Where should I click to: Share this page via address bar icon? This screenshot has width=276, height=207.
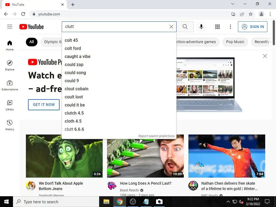(x=242, y=14)
